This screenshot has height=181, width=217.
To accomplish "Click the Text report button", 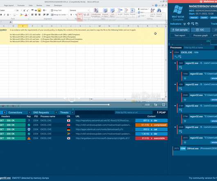I will point(180,36).
